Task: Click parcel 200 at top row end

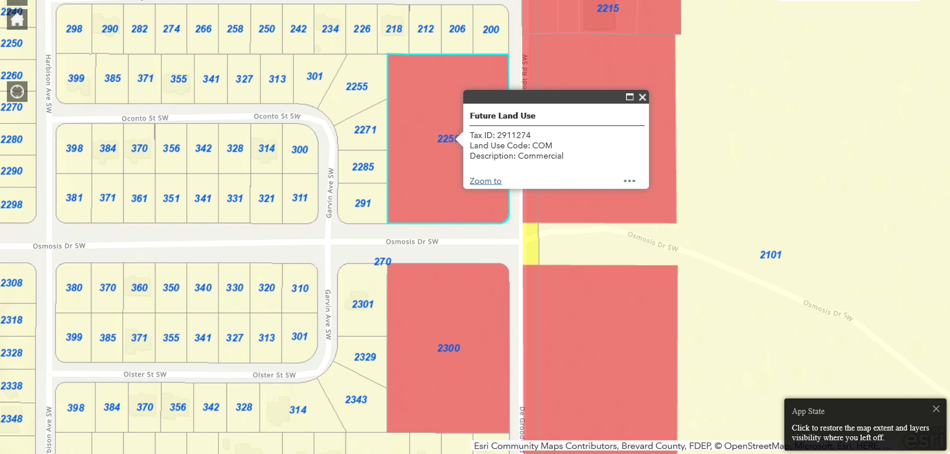Action: click(491, 29)
